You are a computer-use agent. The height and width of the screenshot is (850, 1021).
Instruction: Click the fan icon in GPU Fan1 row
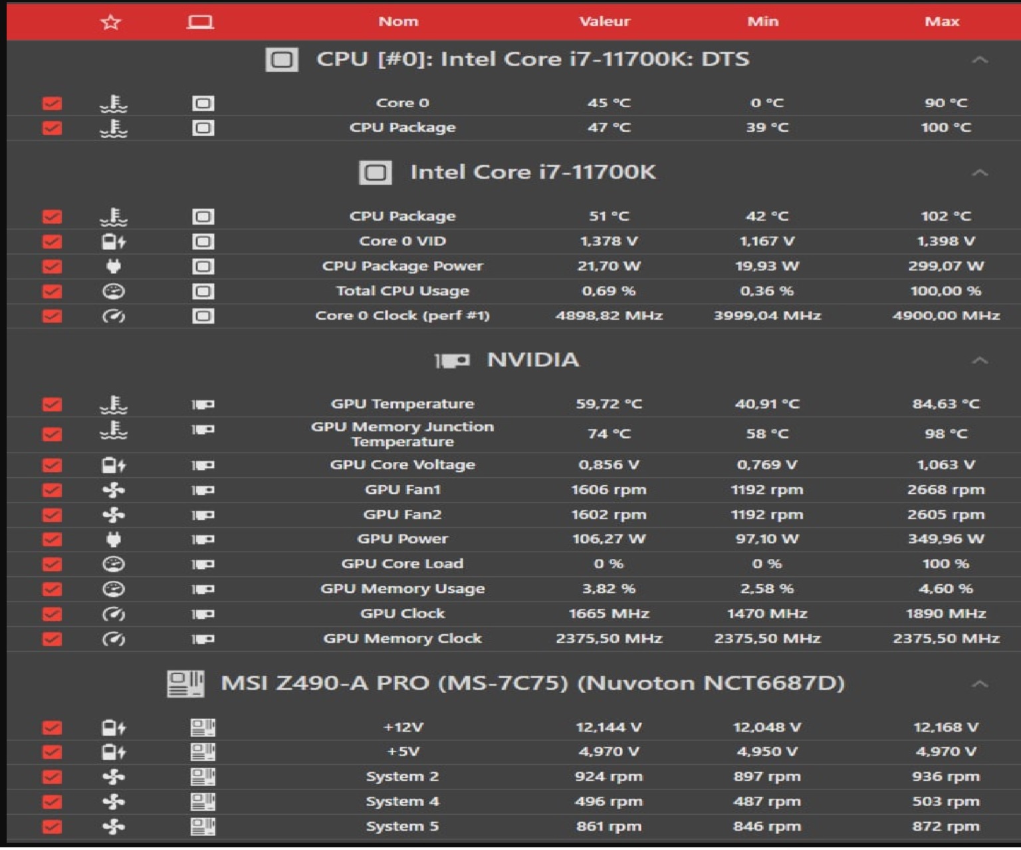click(114, 490)
